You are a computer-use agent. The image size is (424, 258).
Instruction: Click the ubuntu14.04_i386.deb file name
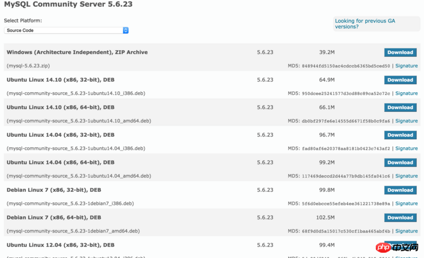(x=76, y=148)
